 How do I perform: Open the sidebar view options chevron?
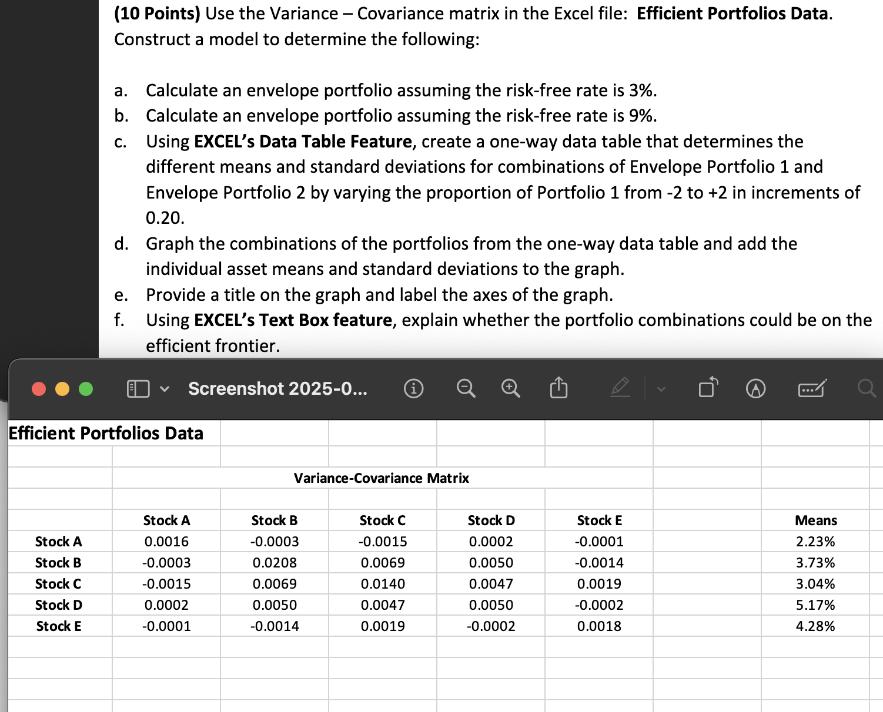[163, 389]
